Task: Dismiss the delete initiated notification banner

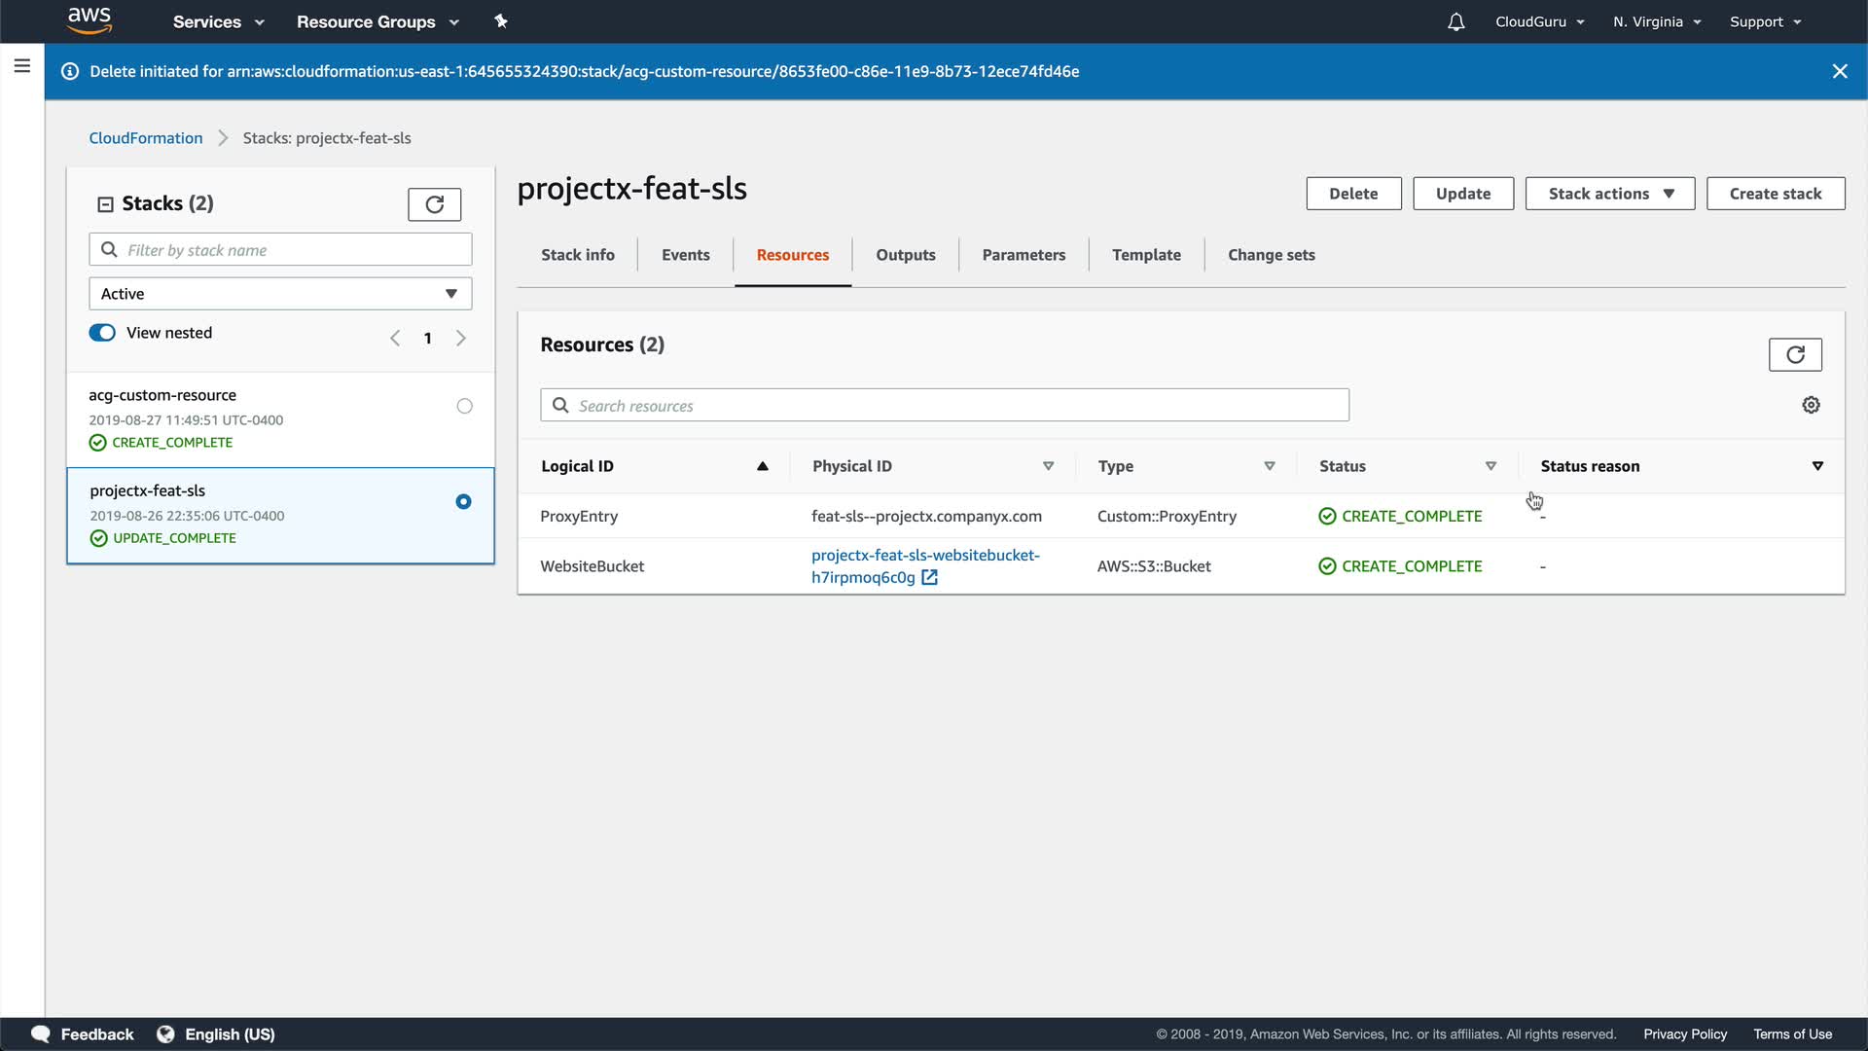Action: (1839, 71)
